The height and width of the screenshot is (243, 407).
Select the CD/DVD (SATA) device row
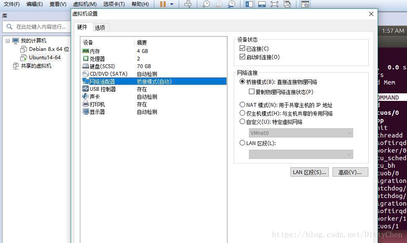click(154, 74)
